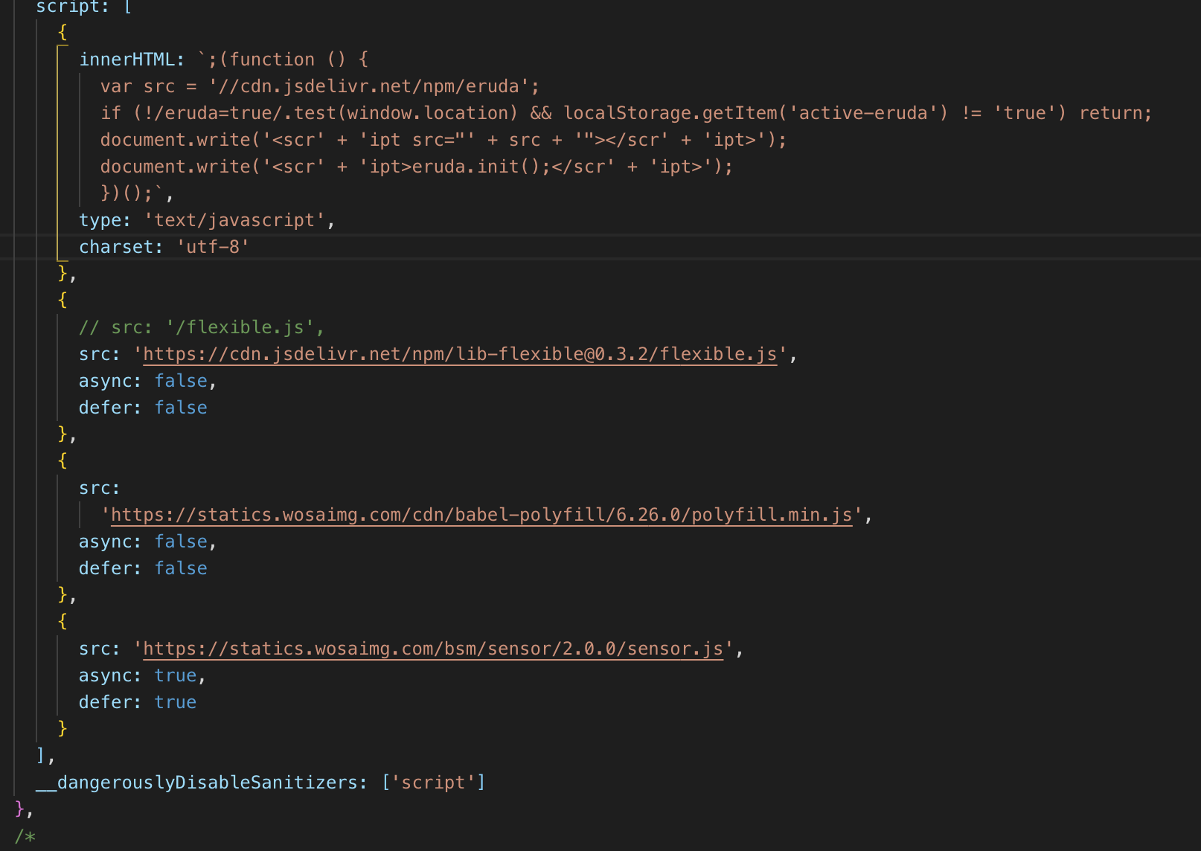The image size is (1201, 851).
Task: Place cursor on the innerHTML property key
Action: (x=126, y=60)
